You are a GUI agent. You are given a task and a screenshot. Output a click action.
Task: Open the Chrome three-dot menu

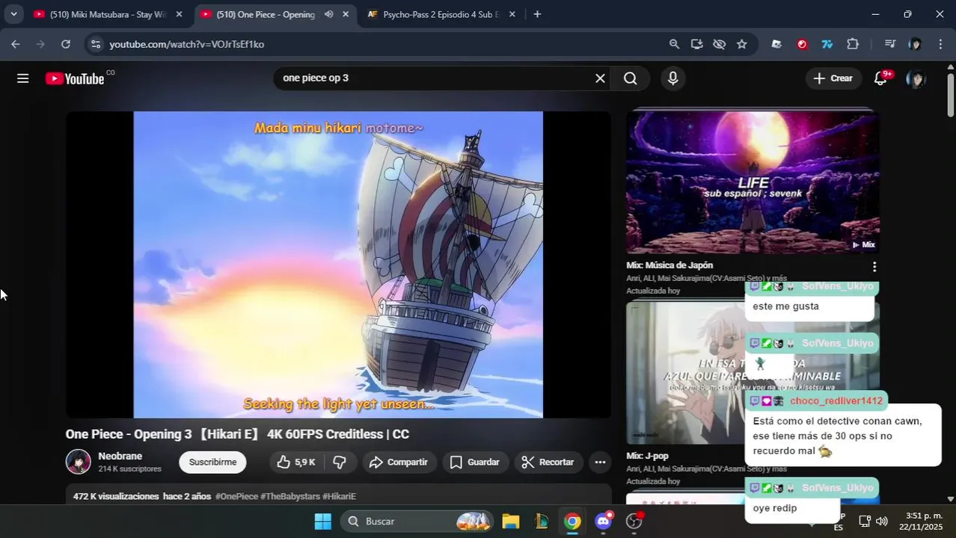(940, 44)
